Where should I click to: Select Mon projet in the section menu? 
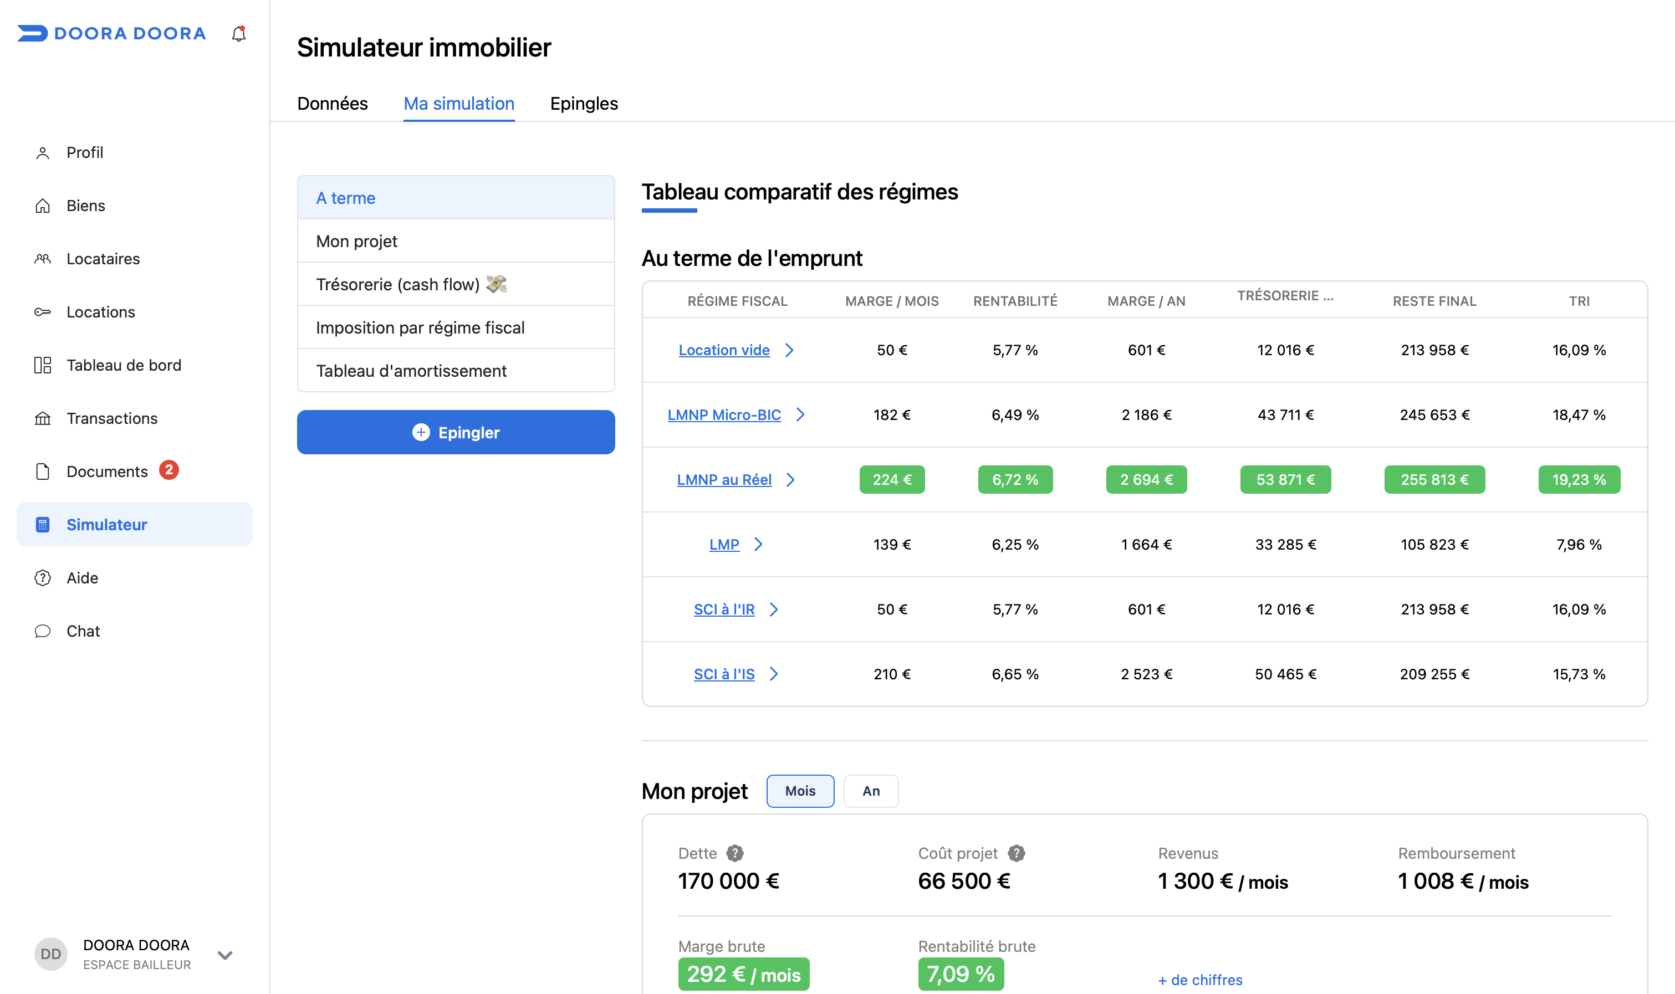[x=456, y=241]
